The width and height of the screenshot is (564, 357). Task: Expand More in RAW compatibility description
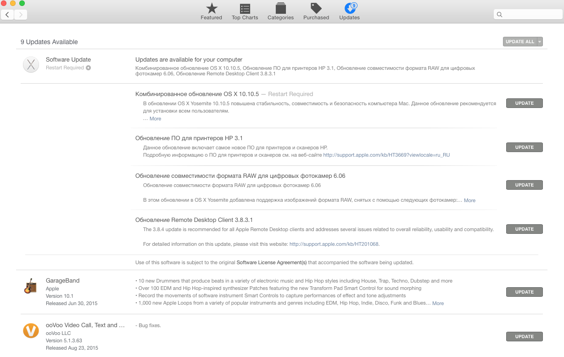pyautogui.click(x=469, y=200)
